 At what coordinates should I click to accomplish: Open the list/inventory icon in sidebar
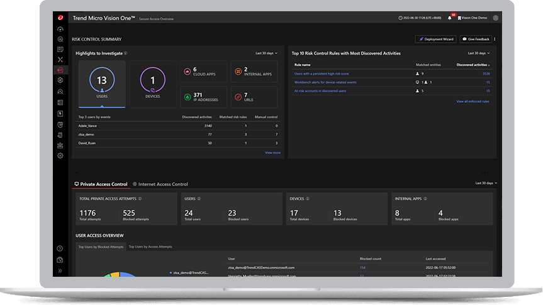[60, 102]
